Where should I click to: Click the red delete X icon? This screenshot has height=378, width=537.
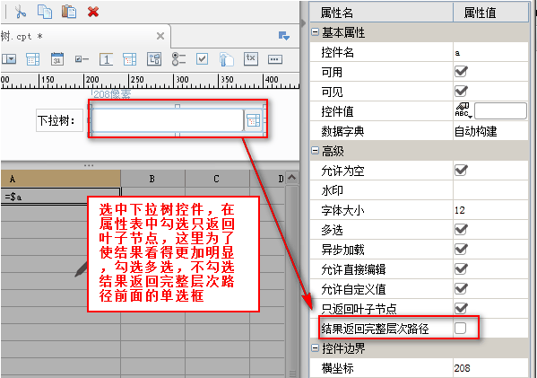pyautogui.click(x=93, y=12)
